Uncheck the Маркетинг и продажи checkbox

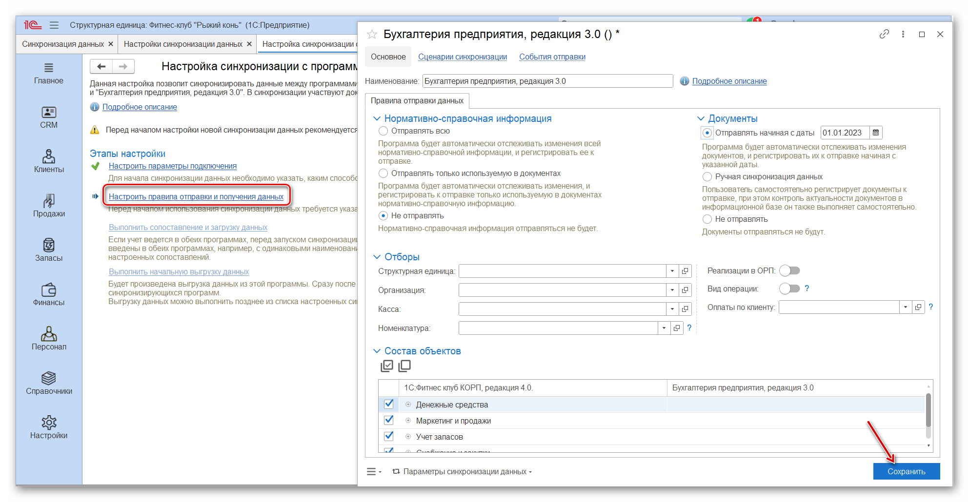[389, 420]
